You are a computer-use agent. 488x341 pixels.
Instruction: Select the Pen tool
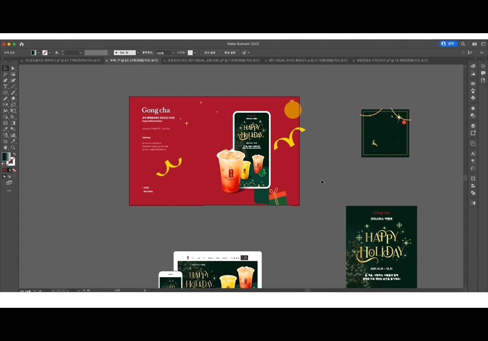pos(5,80)
